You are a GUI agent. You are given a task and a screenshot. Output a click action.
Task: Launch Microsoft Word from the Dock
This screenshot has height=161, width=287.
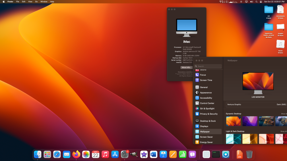(x=154, y=154)
